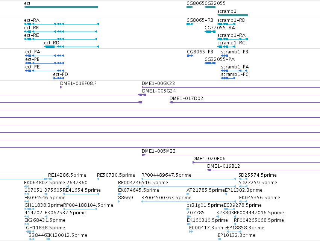This screenshot has width=320, height=241.
Task: Click the ect-PE protein label
Action: click(32, 67)
